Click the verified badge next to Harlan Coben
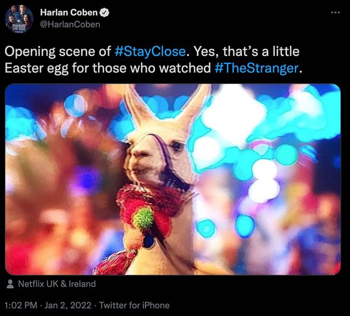350x316 pixels. pos(104,12)
